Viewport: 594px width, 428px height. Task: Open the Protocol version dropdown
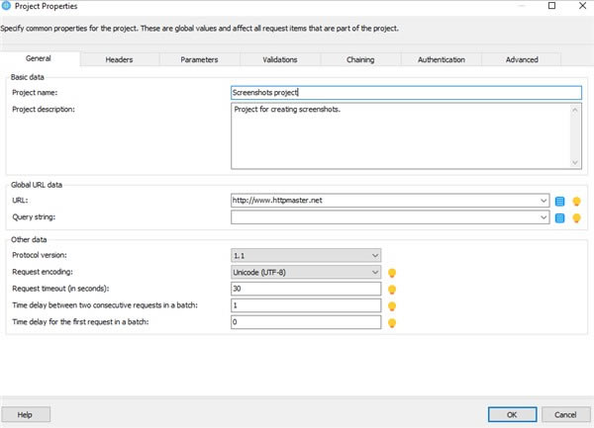coord(306,256)
